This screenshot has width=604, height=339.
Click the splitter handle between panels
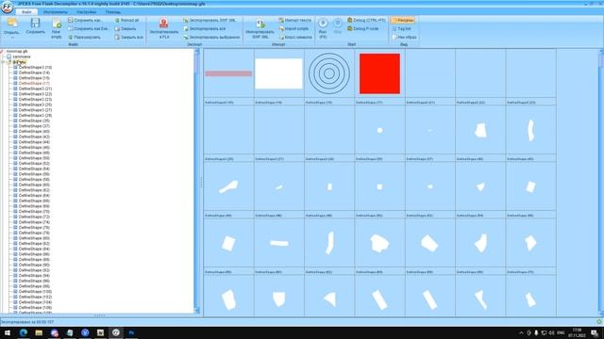[201, 182]
